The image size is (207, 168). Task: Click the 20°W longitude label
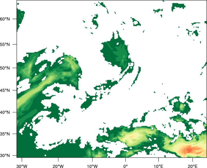coord(58,166)
